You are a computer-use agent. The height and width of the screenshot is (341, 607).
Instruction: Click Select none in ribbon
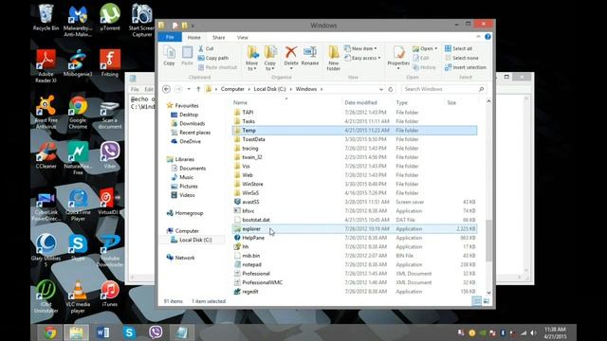pyautogui.click(x=462, y=58)
